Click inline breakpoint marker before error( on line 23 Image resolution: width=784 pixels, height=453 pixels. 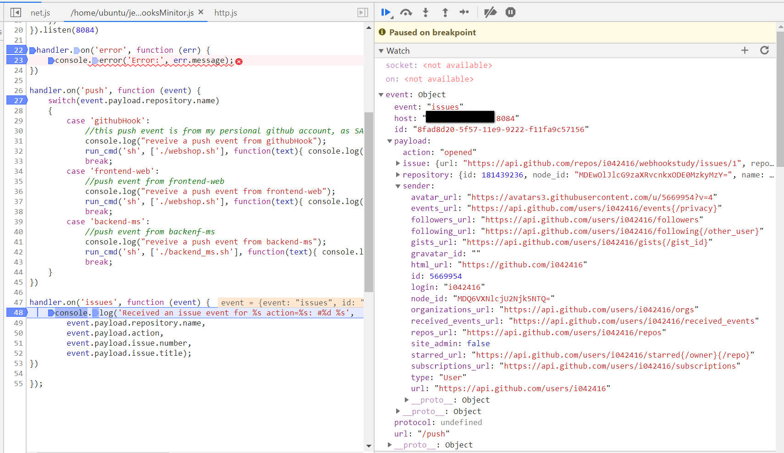(95, 61)
